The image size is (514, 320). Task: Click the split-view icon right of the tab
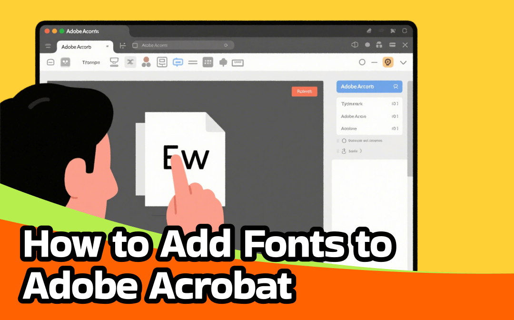tap(123, 46)
